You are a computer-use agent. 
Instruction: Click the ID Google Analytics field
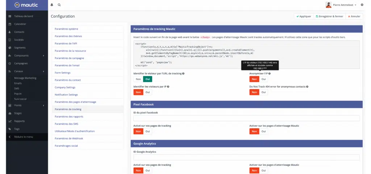point(246,157)
